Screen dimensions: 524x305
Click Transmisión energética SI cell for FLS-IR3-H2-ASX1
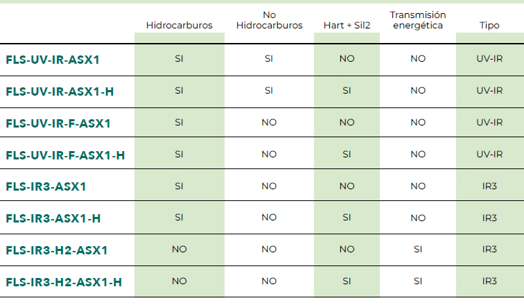[x=417, y=250]
